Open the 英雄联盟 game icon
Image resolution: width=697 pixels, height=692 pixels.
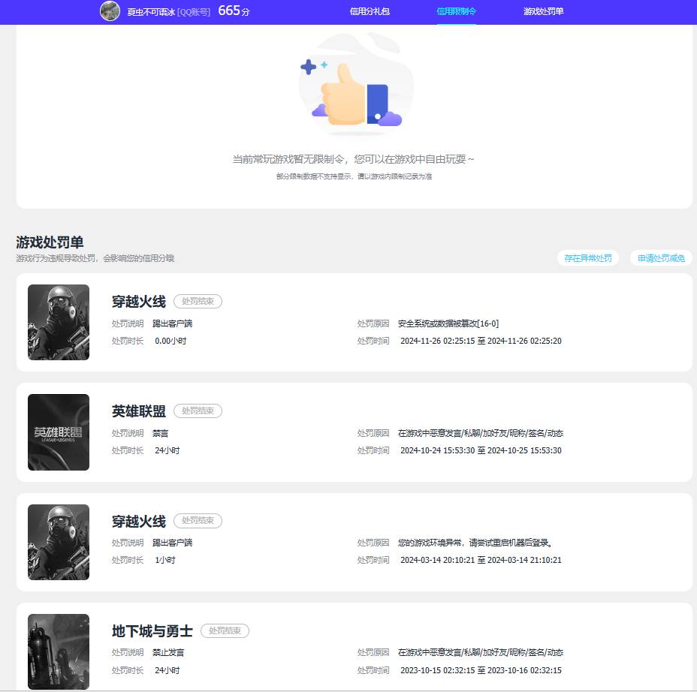59,432
